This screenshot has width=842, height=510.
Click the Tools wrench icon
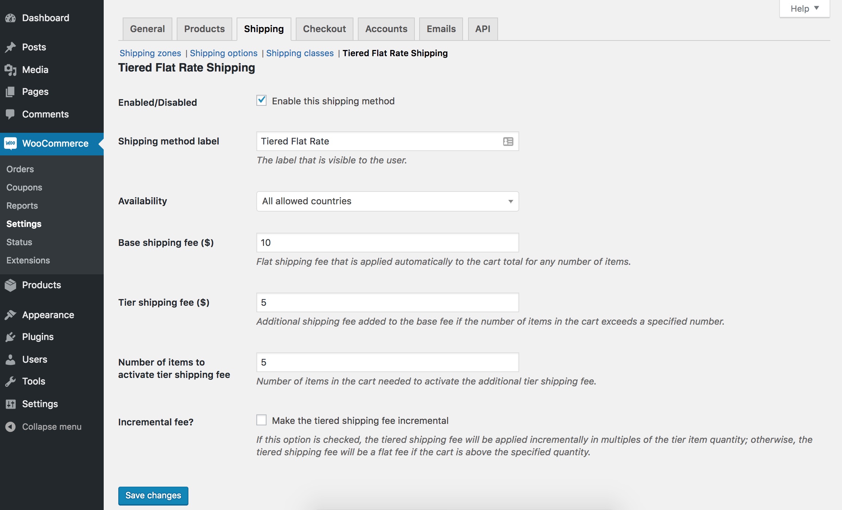pyautogui.click(x=11, y=381)
